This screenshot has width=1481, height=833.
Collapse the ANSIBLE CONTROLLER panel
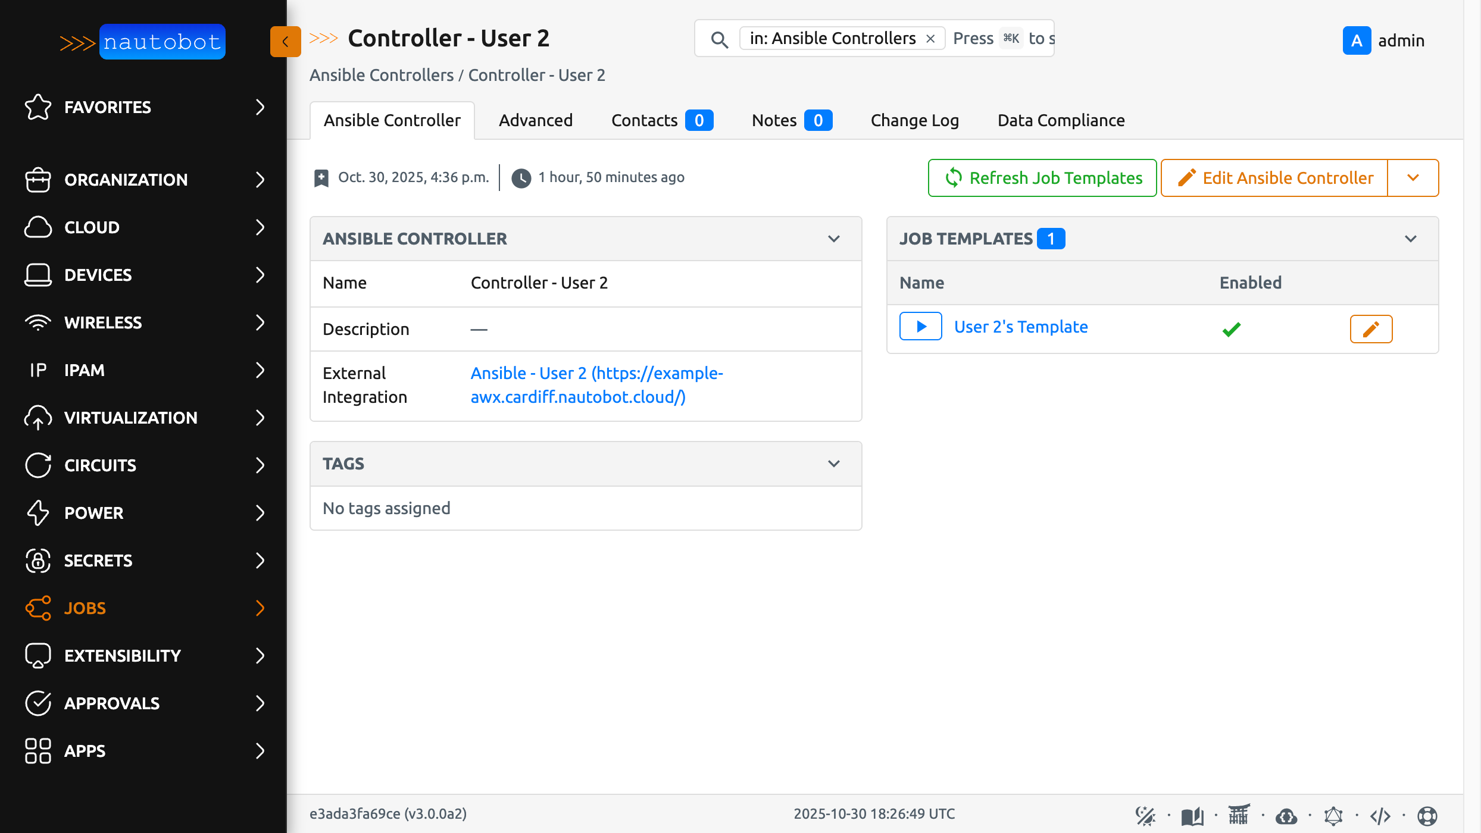pyautogui.click(x=834, y=239)
